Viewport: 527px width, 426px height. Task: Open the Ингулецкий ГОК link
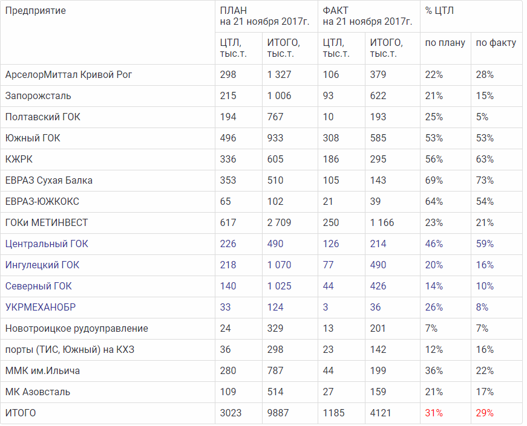coord(42,265)
